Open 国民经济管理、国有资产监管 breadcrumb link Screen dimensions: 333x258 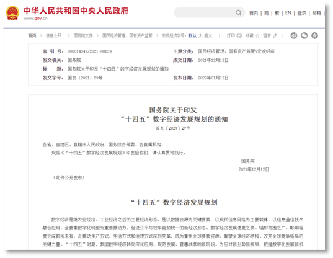(127, 36)
